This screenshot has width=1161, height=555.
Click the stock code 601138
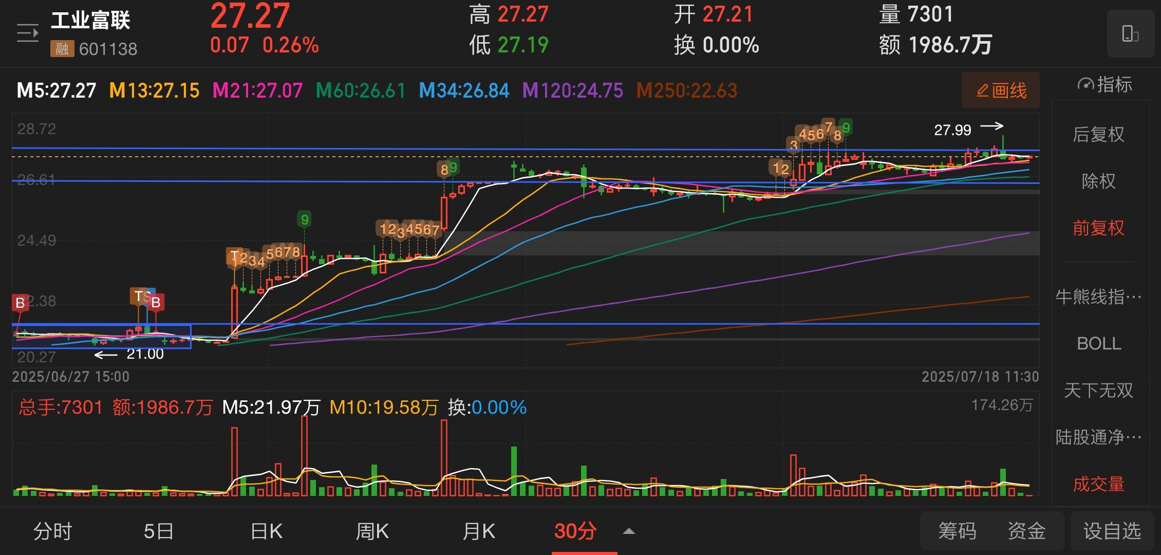coord(108,49)
